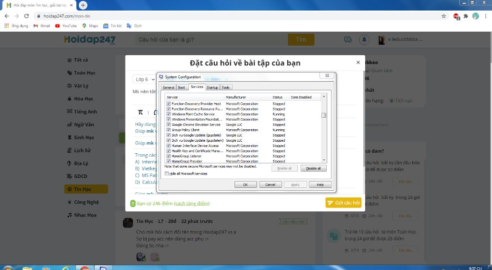Screen dimensions: 492x270
Task: Uncheck Windows Presentation Foundati... service
Action: pos(169,120)
